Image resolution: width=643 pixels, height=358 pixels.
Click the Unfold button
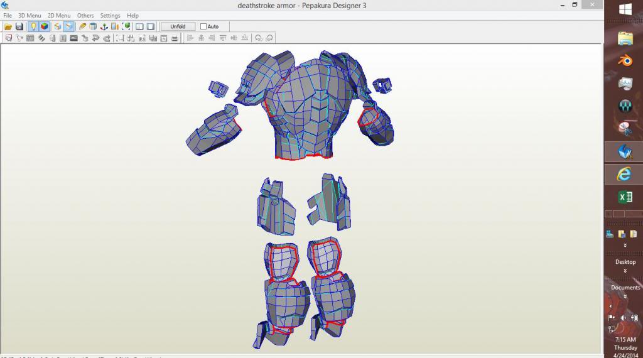point(178,26)
